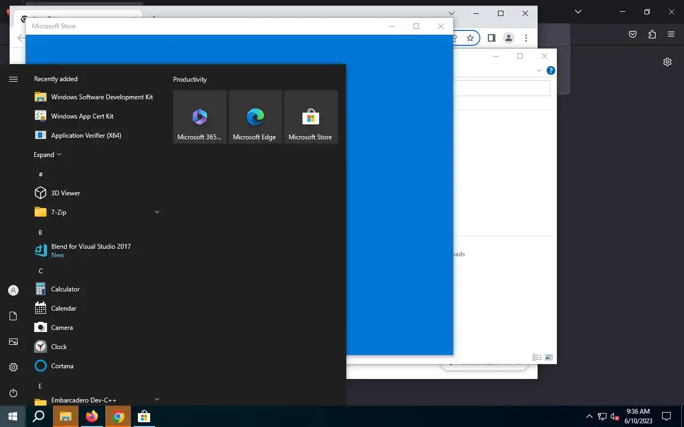Open the Start menu hamburger menu
This screenshot has height=427, width=684.
[13, 79]
